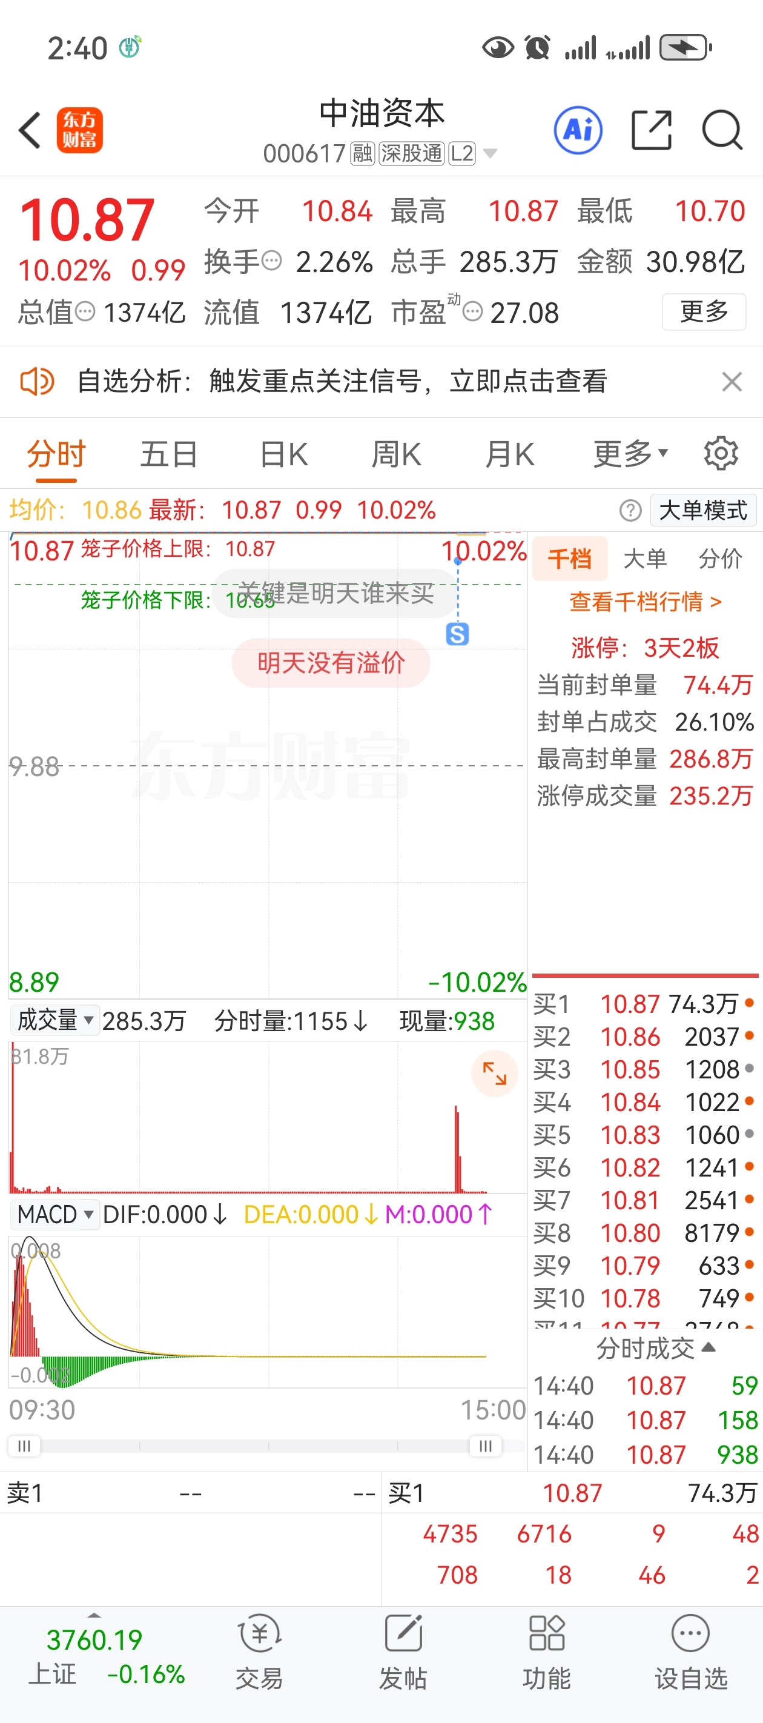Tap the help question mark icon

pyautogui.click(x=630, y=510)
